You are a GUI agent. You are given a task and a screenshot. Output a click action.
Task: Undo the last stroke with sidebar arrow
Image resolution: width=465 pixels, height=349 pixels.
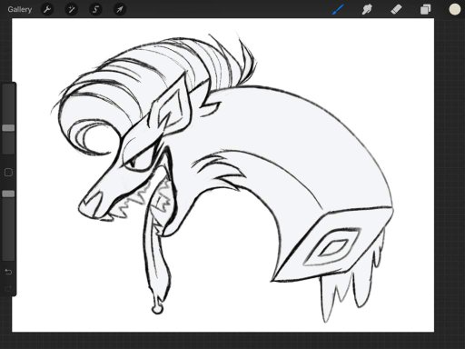pyautogui.click(x=8, y=272)
